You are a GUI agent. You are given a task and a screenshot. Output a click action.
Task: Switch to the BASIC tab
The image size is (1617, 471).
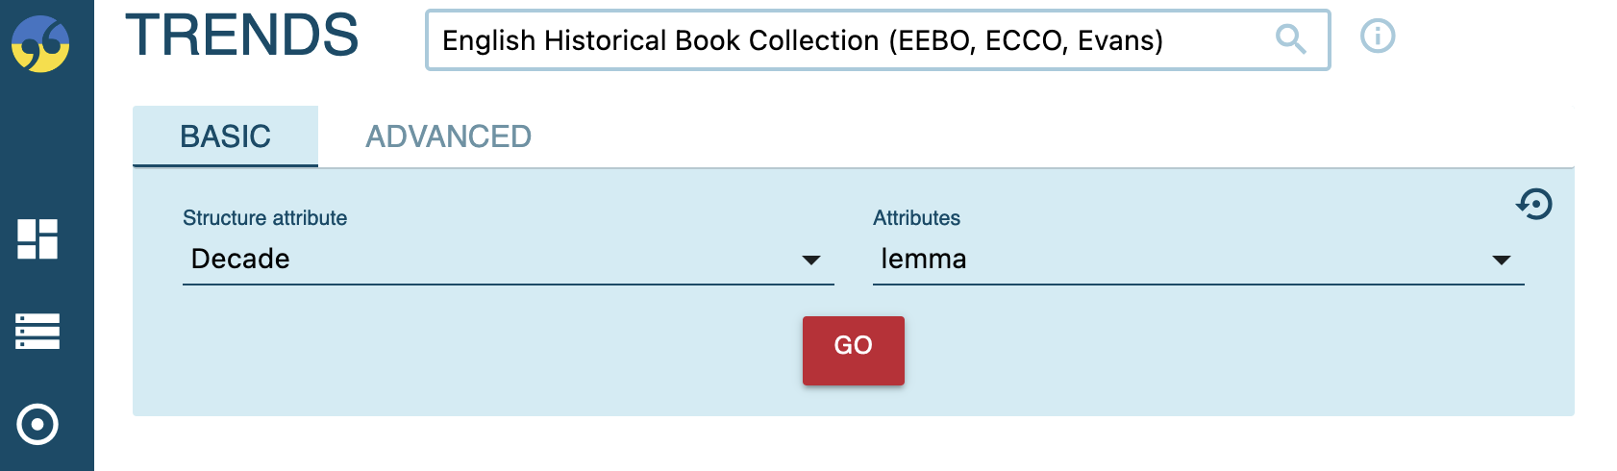pyautogui.click(x=225, y=136)
